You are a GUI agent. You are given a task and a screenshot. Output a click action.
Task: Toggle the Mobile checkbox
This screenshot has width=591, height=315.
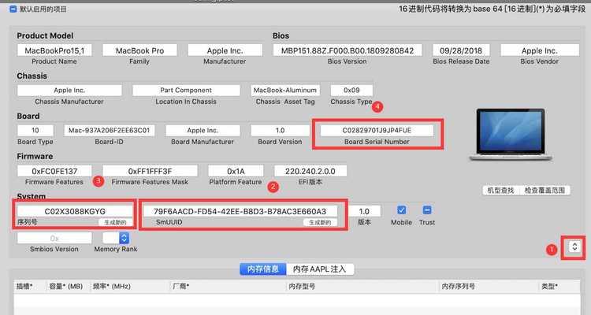point(401,210)
